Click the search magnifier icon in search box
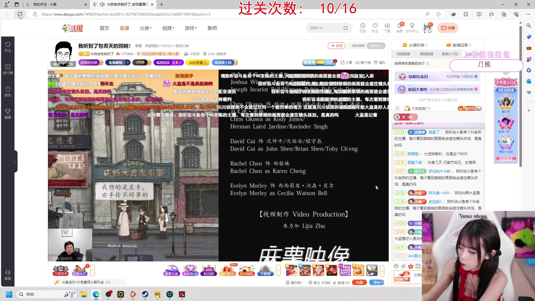This screenshot has width=535, height=301. 346,28
